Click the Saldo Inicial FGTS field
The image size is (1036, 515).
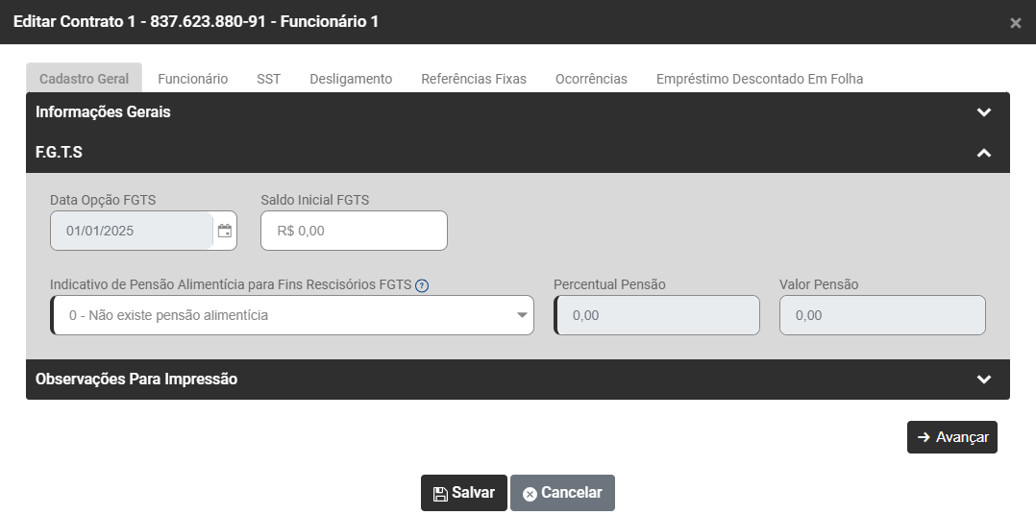tap(354, 232)
